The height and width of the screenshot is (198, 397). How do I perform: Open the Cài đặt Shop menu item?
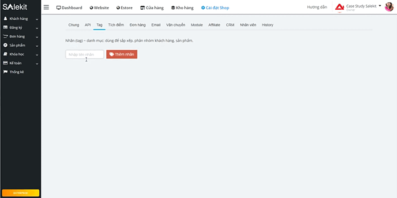click(x=215, y=8)
